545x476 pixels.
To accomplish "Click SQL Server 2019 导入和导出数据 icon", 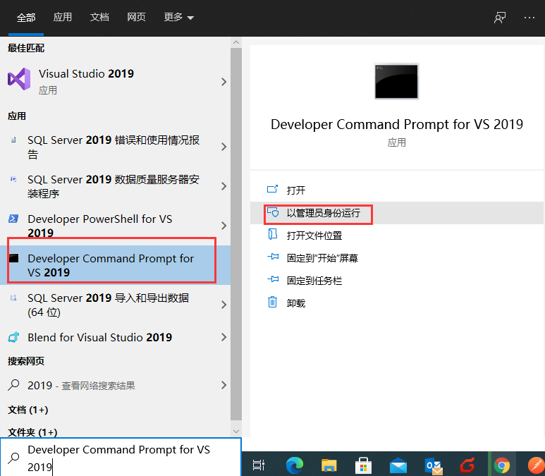I will pos(13,298).
